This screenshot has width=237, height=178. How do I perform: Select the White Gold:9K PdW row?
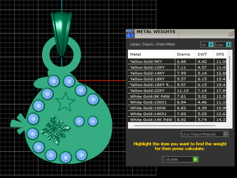pyautogui.click(x=177, y=96)
